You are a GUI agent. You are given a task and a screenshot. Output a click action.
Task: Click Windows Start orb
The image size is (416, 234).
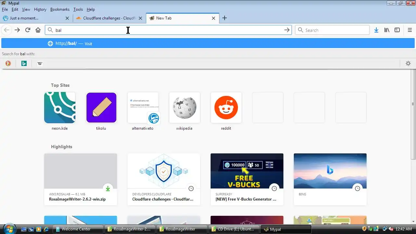point(9,228)
